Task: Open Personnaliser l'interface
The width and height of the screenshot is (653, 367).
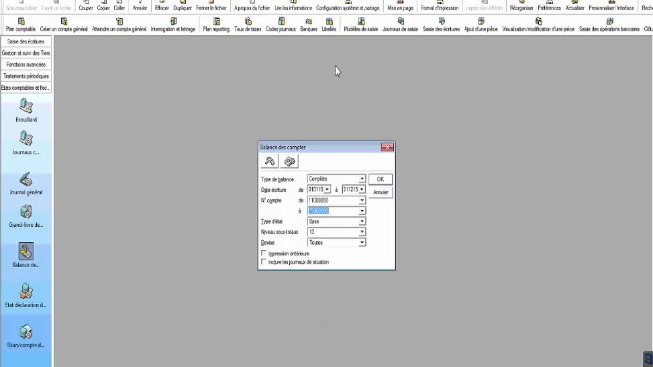Action: pos(612,6)
